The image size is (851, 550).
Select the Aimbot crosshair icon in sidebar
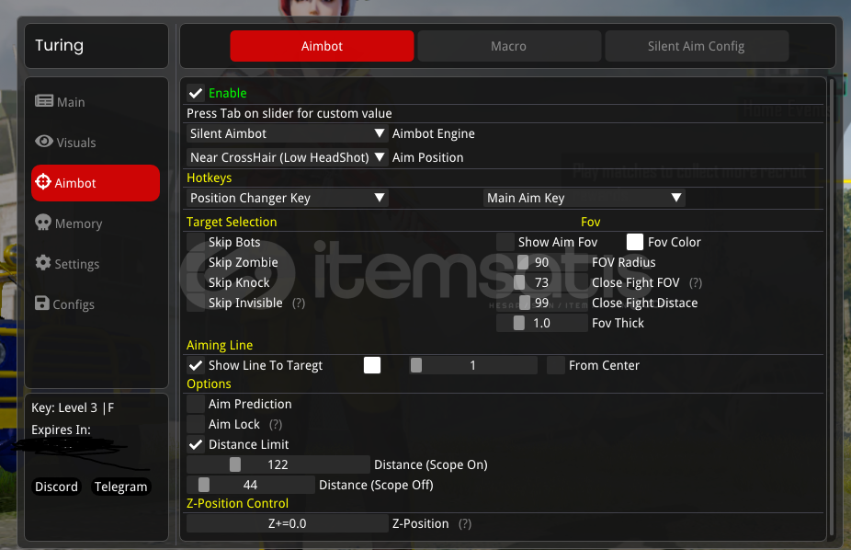tap(43, 182)
